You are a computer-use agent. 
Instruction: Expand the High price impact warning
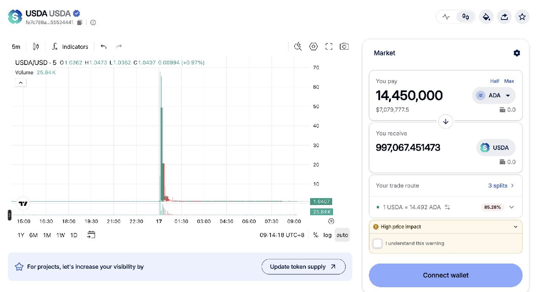pyautogui.click(x=515, y=227)
